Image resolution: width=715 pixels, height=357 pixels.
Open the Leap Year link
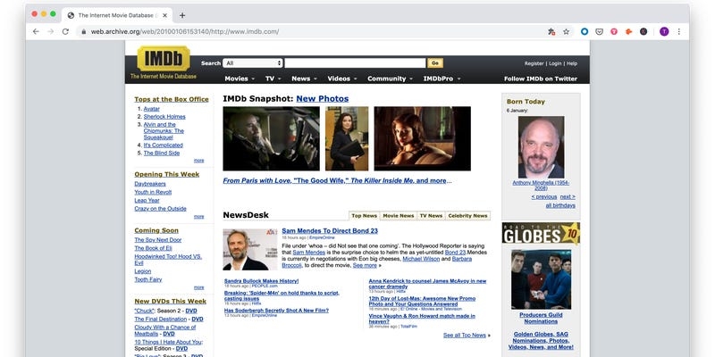pos(147,200)
